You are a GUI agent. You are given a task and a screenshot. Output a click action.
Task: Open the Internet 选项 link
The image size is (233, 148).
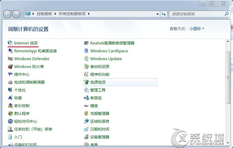pyautogui.click(x=26, y=43)
